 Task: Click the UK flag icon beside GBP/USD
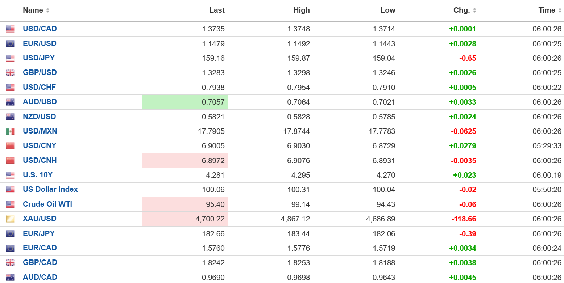(10, 73)
